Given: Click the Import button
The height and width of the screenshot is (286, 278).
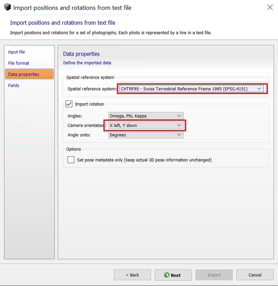Looking at the screenshot, I should 214,275.
